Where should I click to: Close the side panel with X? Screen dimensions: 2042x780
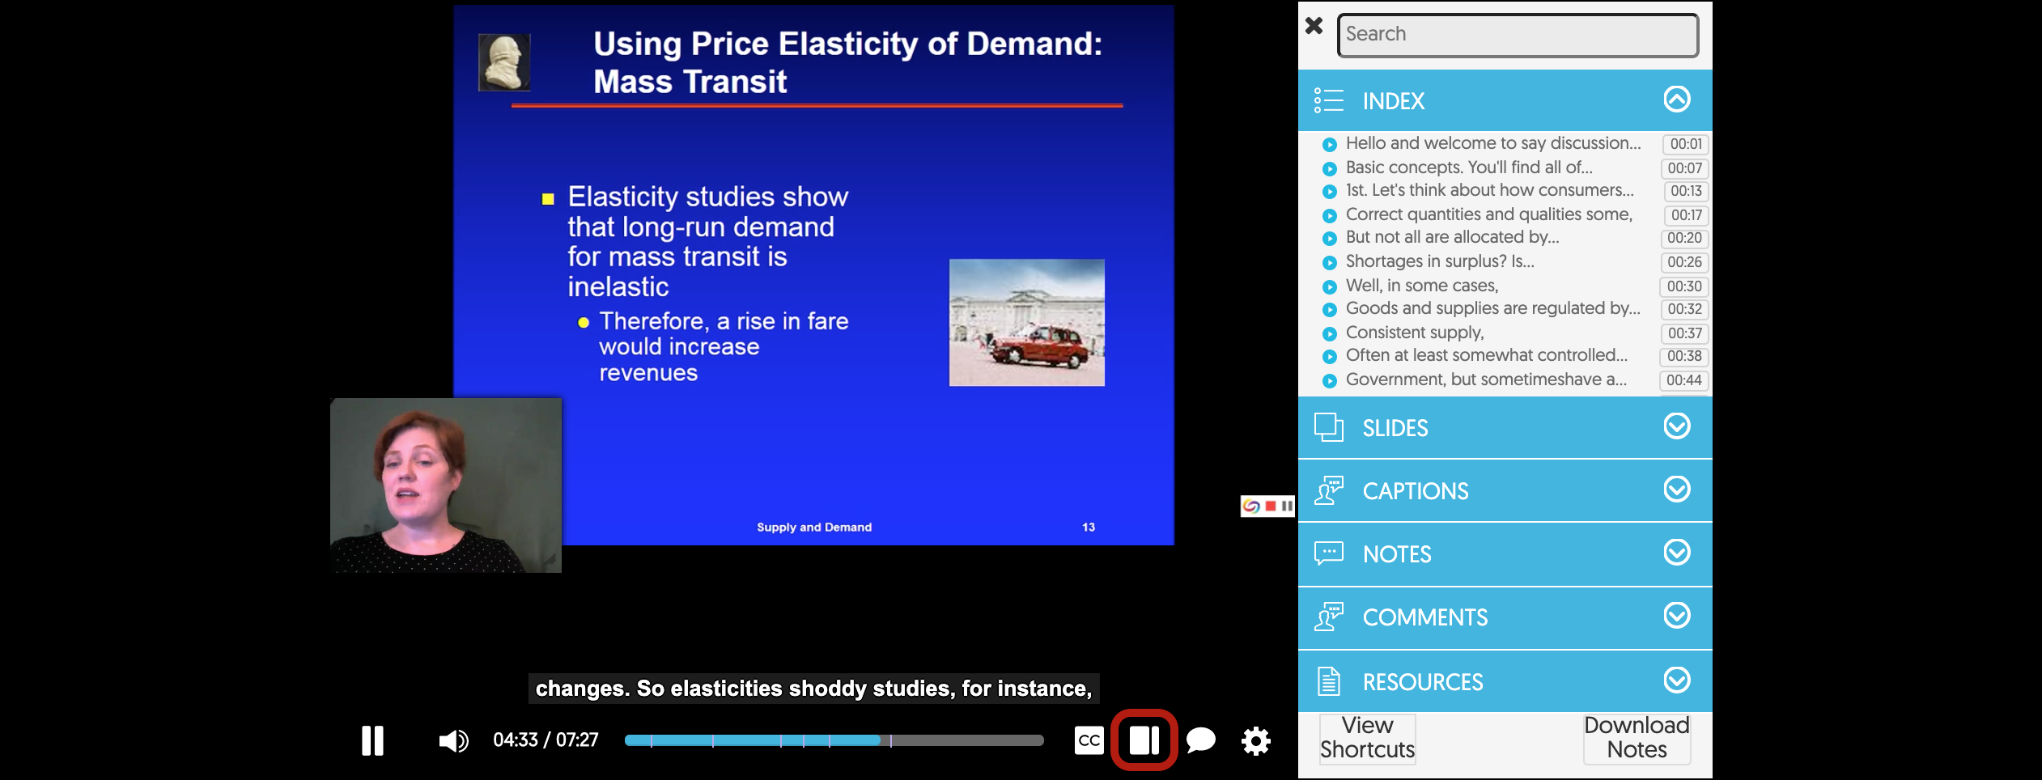click(1314, 26)
